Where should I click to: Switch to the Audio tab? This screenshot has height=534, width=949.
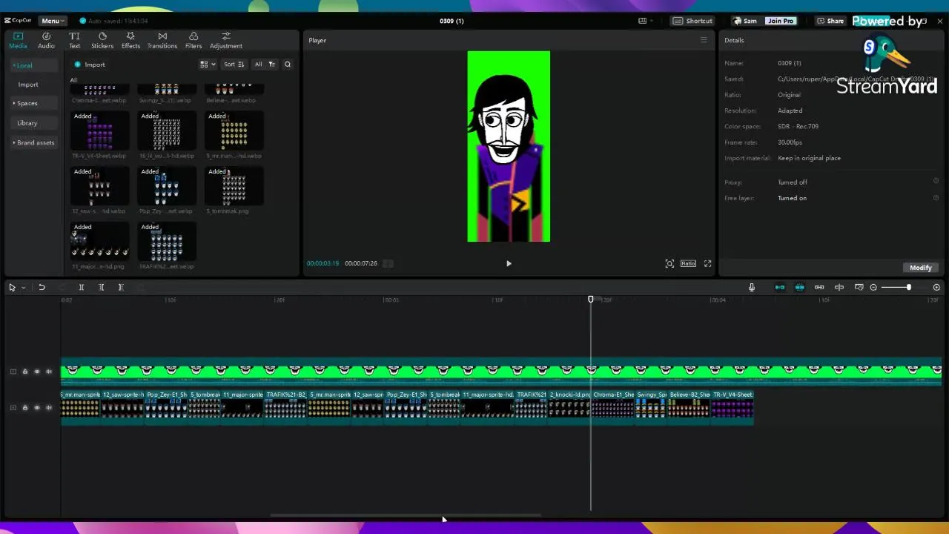tap(46, 40)
